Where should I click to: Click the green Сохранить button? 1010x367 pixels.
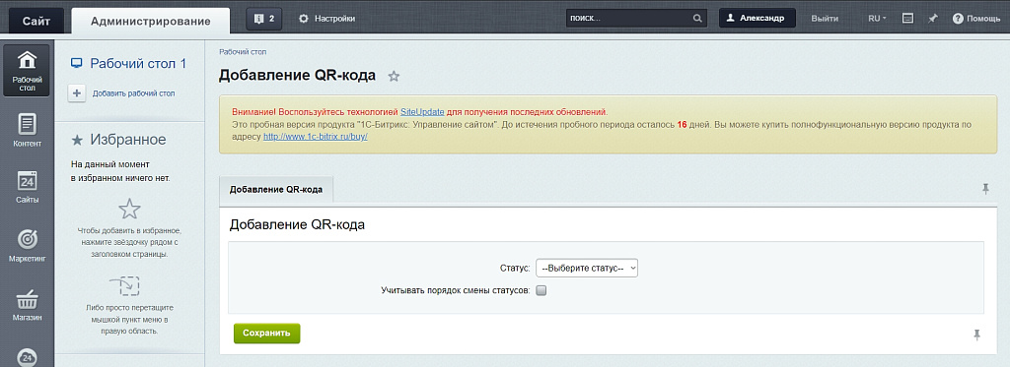[266, 334]
